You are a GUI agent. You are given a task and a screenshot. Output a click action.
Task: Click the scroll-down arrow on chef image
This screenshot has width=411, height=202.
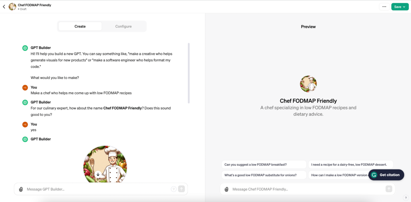click(x=98, y=174)
